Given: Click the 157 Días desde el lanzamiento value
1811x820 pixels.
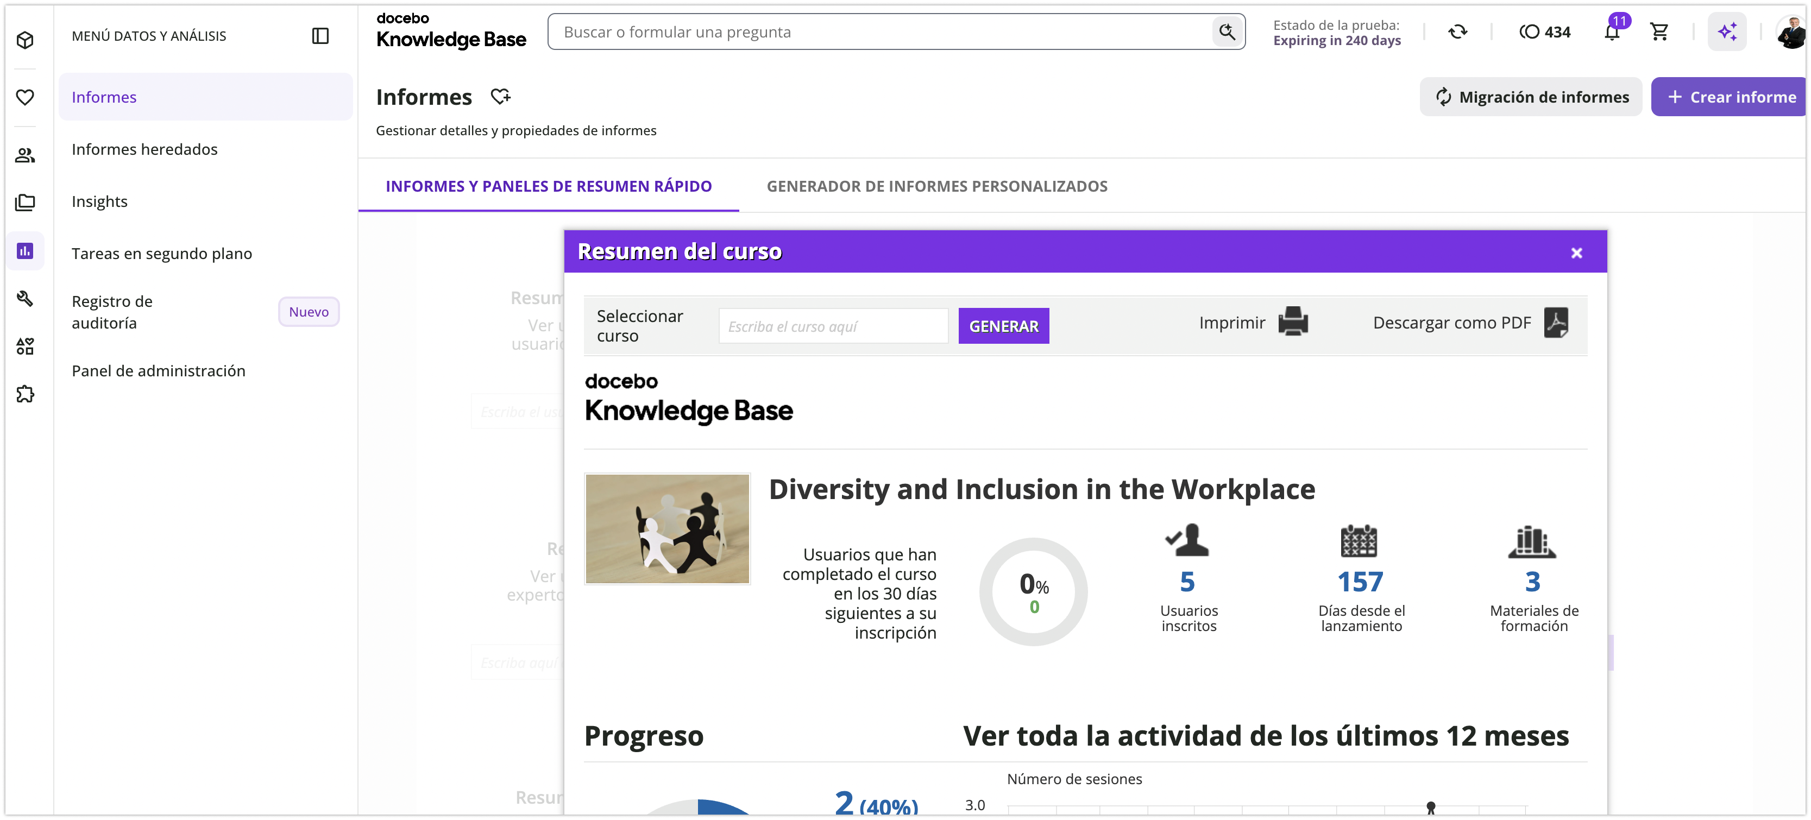Looking at the screenshot, I should coord(1360,582).
